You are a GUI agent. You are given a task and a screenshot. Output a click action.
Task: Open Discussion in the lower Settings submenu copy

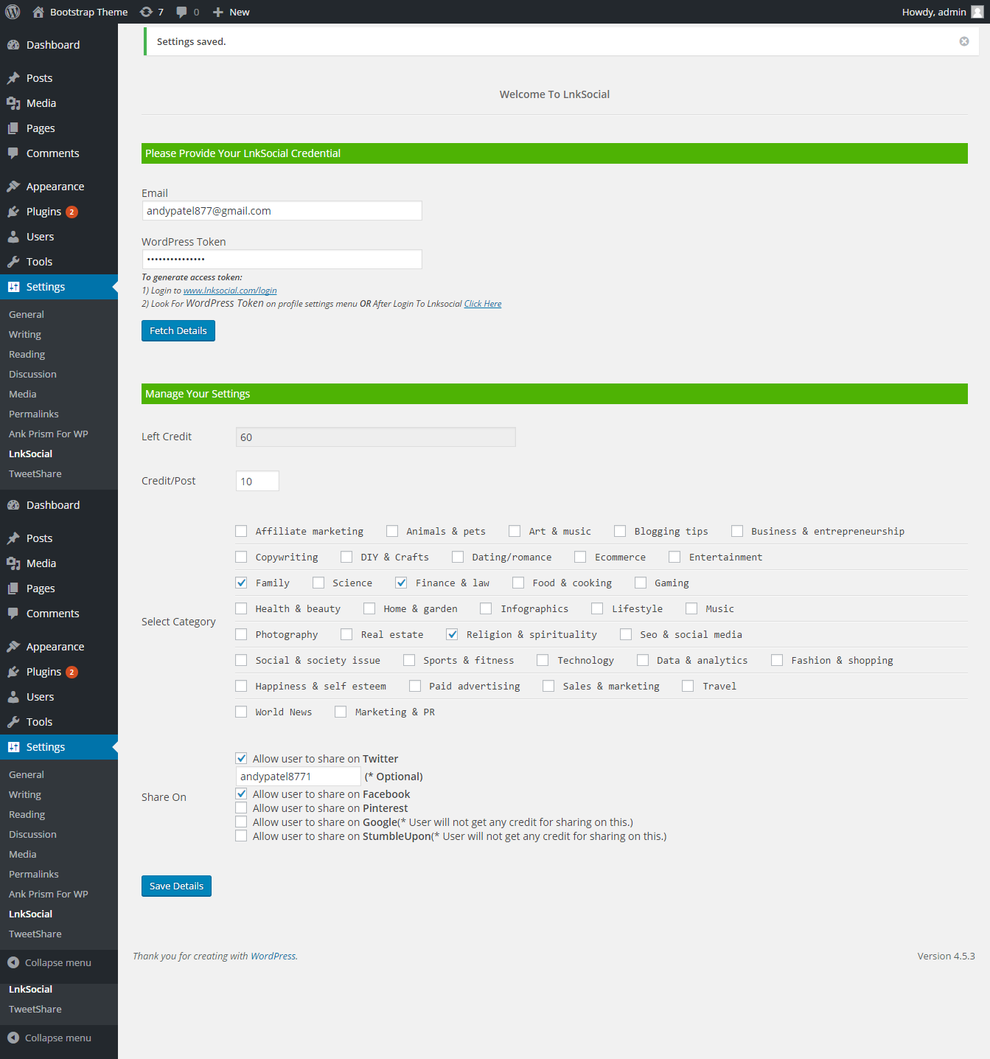pos(32,834)
